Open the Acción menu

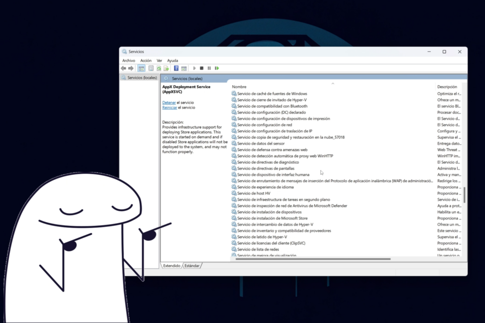[146, 61]
